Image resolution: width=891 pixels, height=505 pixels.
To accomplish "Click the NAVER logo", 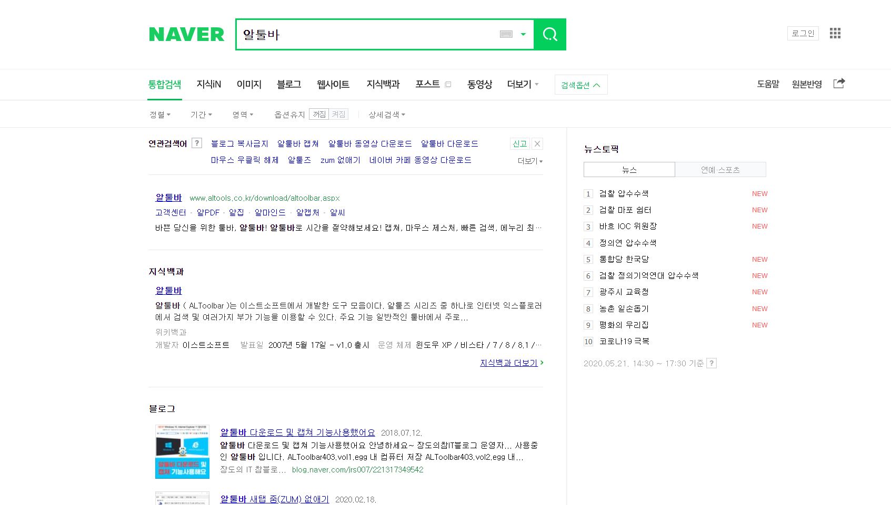I will coord(186,35).
